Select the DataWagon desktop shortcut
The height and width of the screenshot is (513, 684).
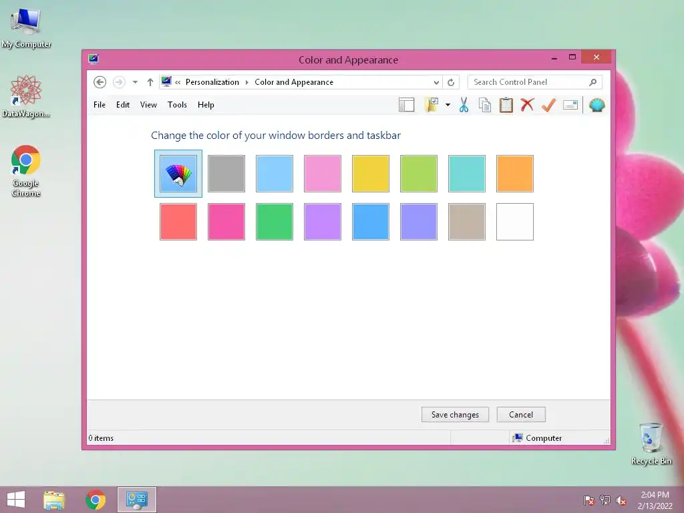pos(26,96)
